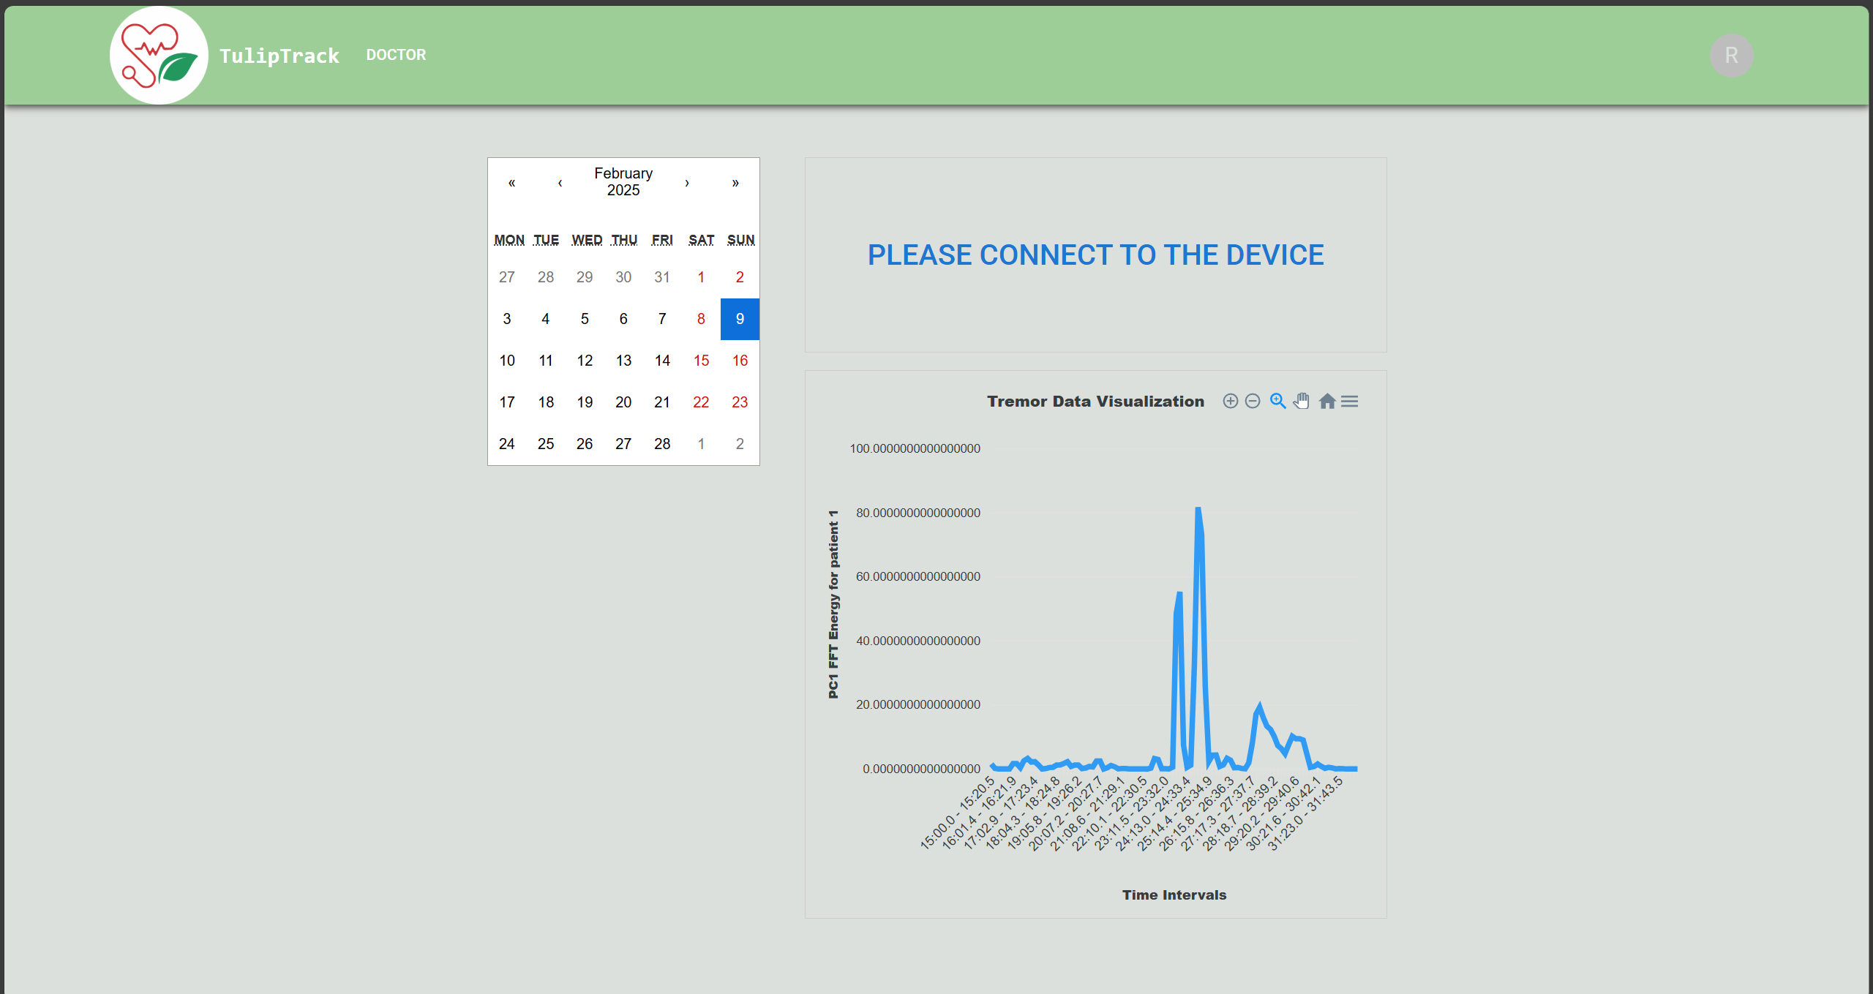Viewport: 1873px width, 994px height.
Task: Reset chart zoom with home icon
Action: [x=1327, y=401]
